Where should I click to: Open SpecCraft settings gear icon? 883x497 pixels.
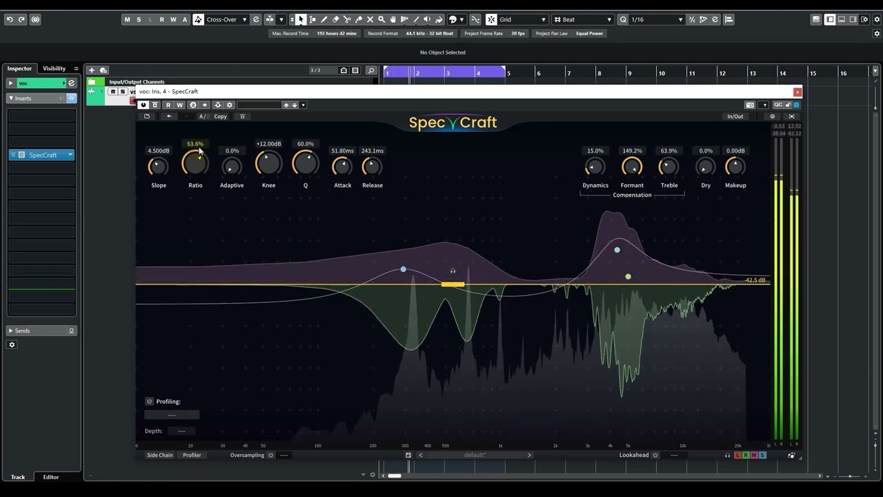pyautogui.click(x=773, y=116)
